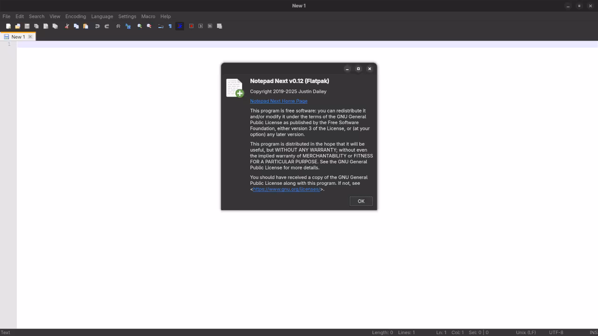Open the Macro menu
The height and width of the screenshot is (336, 598).
pyautogui.click(x=148, y=16)
